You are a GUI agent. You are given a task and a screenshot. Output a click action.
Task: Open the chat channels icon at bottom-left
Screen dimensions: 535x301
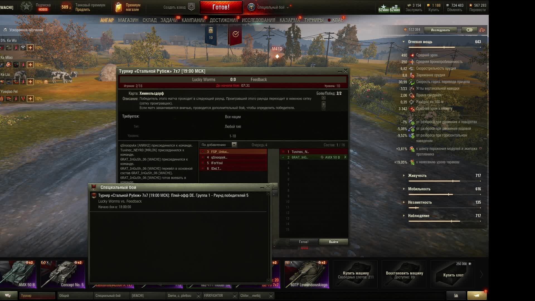[x=8, y=295]
